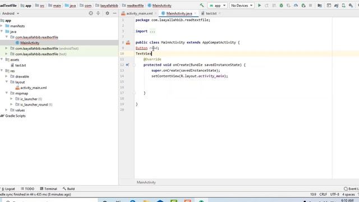Click the main breadcrumb
Viewport: 359px width, 202px height.
pos(57,6)
